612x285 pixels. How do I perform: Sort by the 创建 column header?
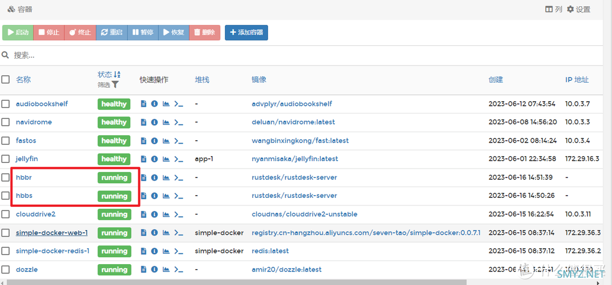[496, 79]
